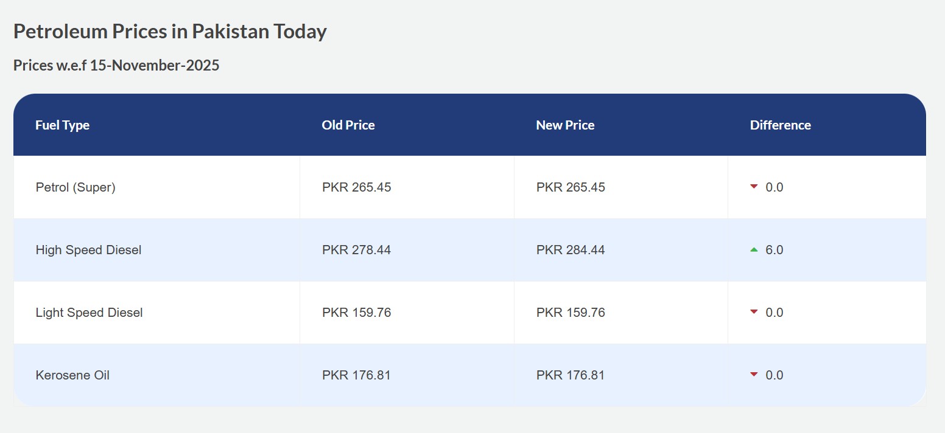Click the New Price column header
The height and width of the screenshot is (433, 945).
565,125
